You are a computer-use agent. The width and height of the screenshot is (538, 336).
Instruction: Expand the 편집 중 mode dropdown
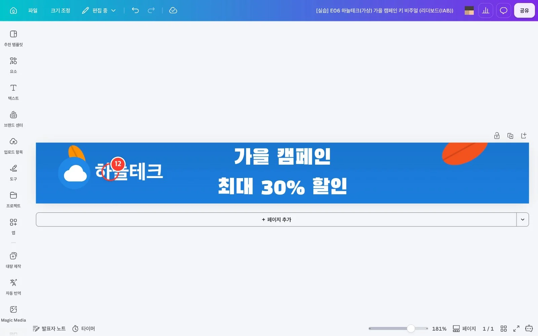[99, 10]
